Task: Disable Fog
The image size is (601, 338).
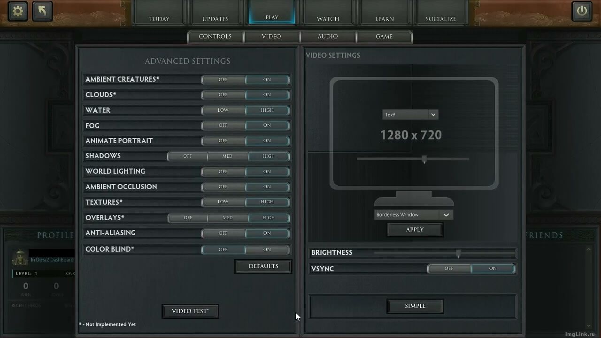Action: point(223,125)
